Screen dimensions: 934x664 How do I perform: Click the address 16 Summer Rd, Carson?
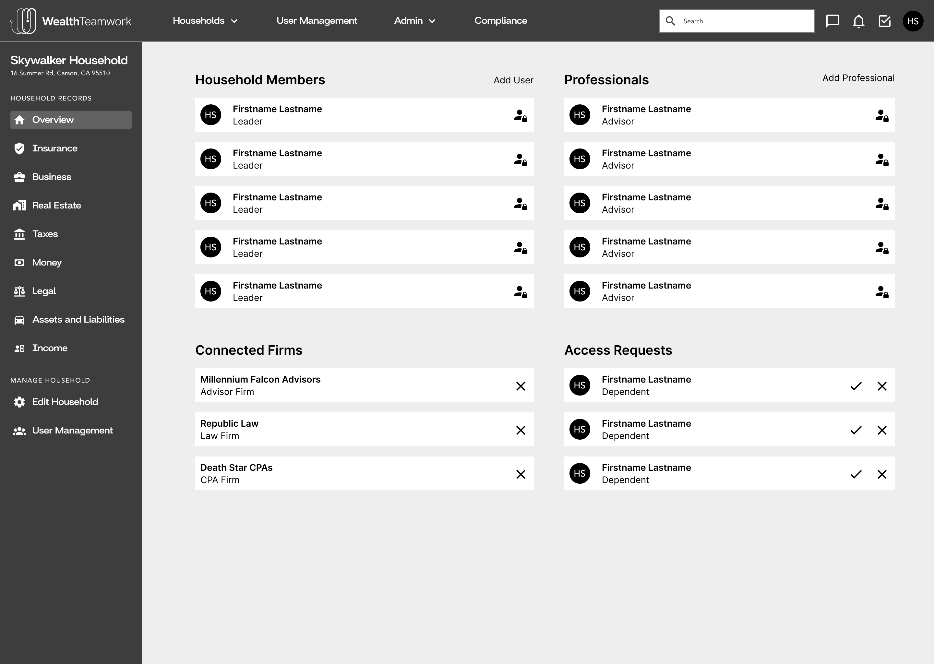[x=60, y=73]
